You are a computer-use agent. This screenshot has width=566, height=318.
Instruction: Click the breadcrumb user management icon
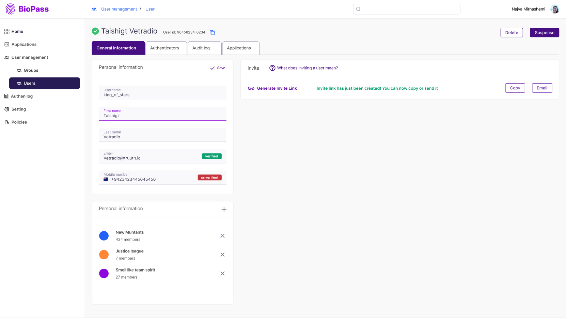pos(94,9)
